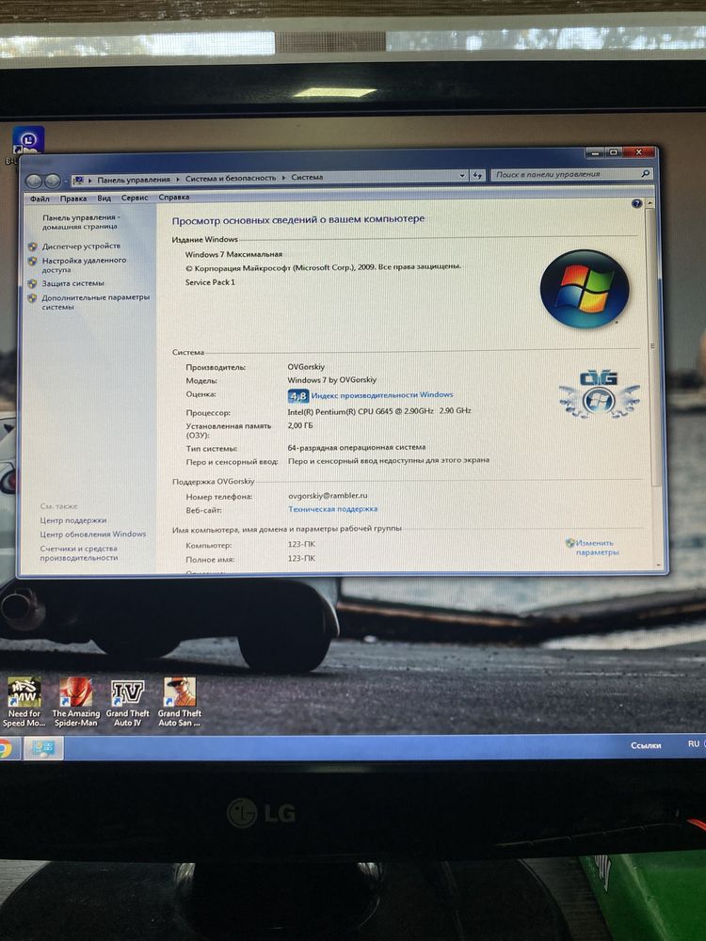
Task: Select Control Panel taskbar button
Action: (x=43, y=748)
